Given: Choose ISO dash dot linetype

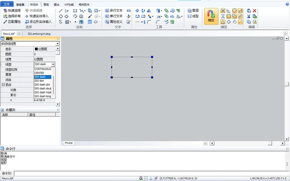Looking at the screenshot, I should coord(43,84).
